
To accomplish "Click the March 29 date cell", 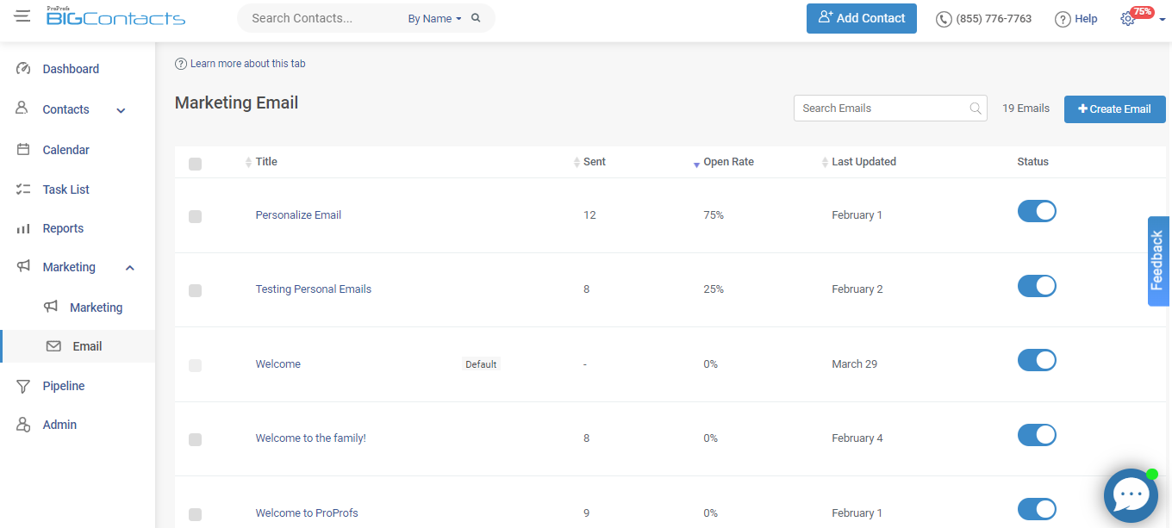I will 854,364.
